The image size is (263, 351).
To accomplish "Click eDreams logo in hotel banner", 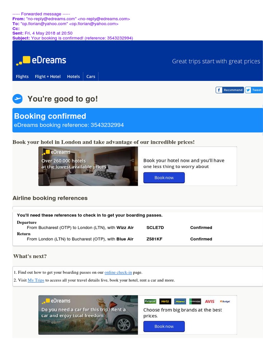I will pos(56,152).
